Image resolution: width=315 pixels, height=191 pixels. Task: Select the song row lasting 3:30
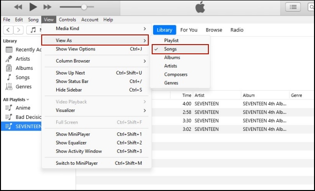[x=233, y=121]
